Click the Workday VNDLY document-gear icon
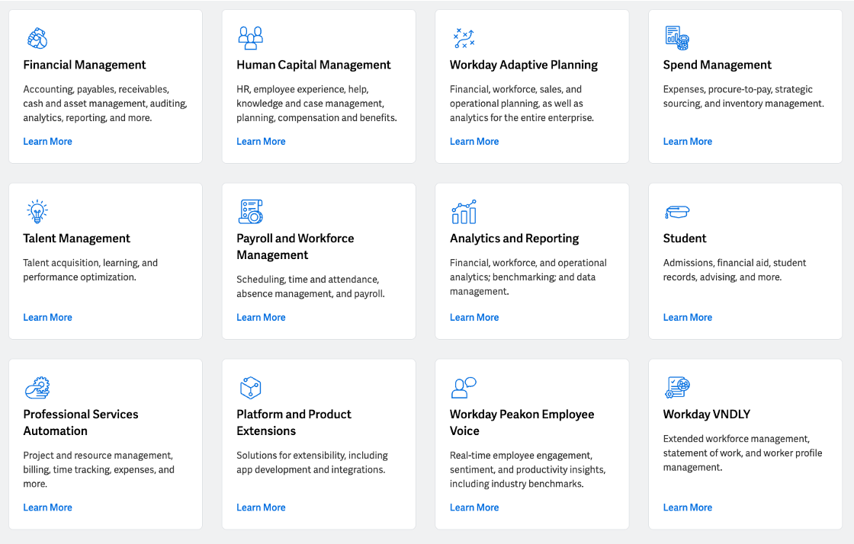Viewport: 854px width, 544px height. (677, 387)
